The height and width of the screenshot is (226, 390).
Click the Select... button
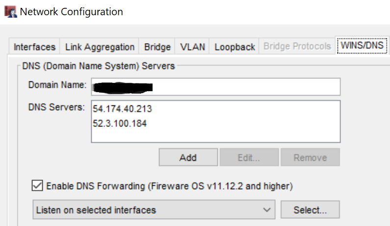pos(310,210)
